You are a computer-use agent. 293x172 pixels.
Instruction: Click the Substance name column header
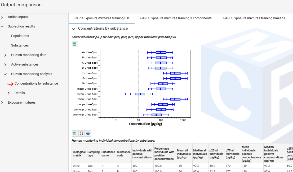[108, 154]
